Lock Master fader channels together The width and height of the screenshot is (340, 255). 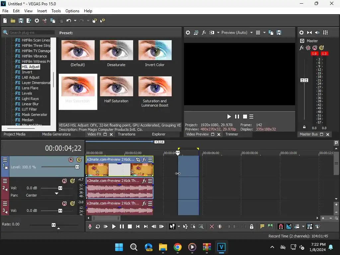[304, 127]
